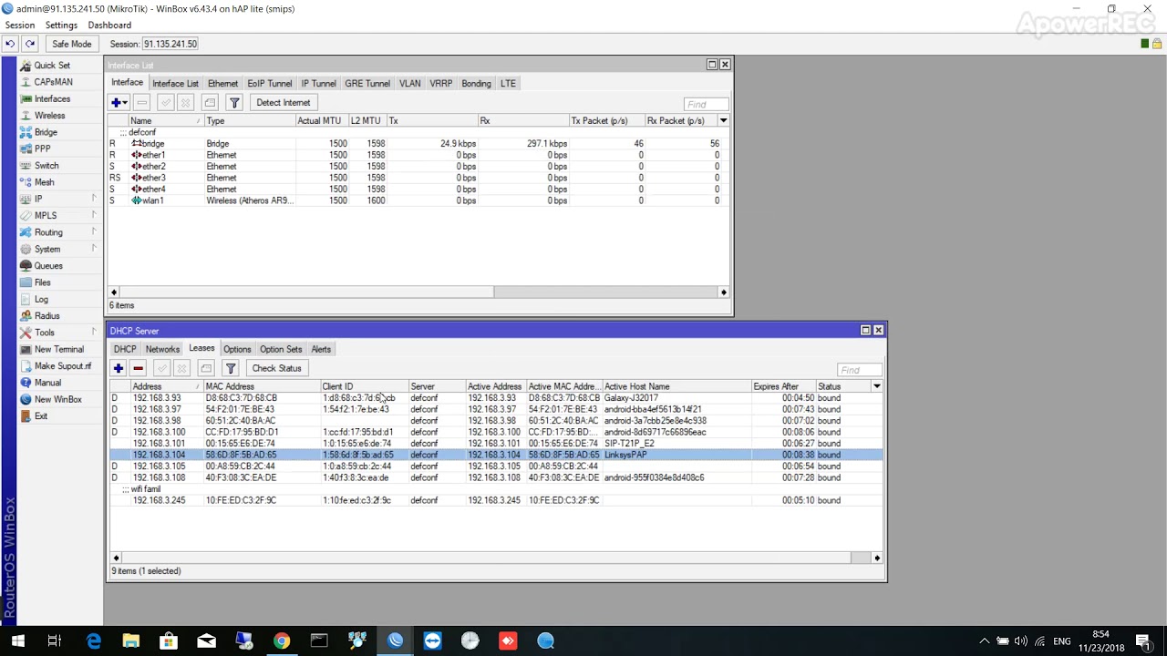
Task: Click Exit in sidebar
Action: [41, 416]
